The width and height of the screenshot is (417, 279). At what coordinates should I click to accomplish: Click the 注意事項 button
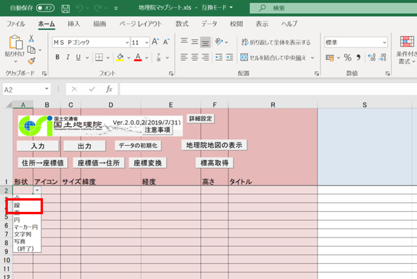click(x=157, y=130)
